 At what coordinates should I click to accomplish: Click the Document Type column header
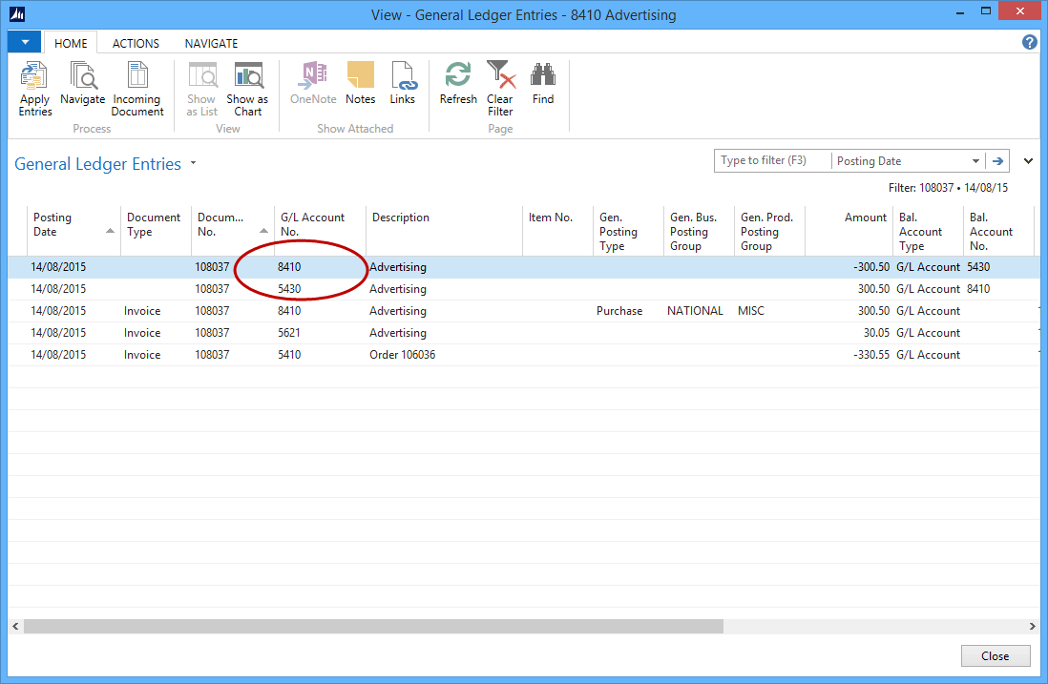pyautogui.click(x=156, y=231)
